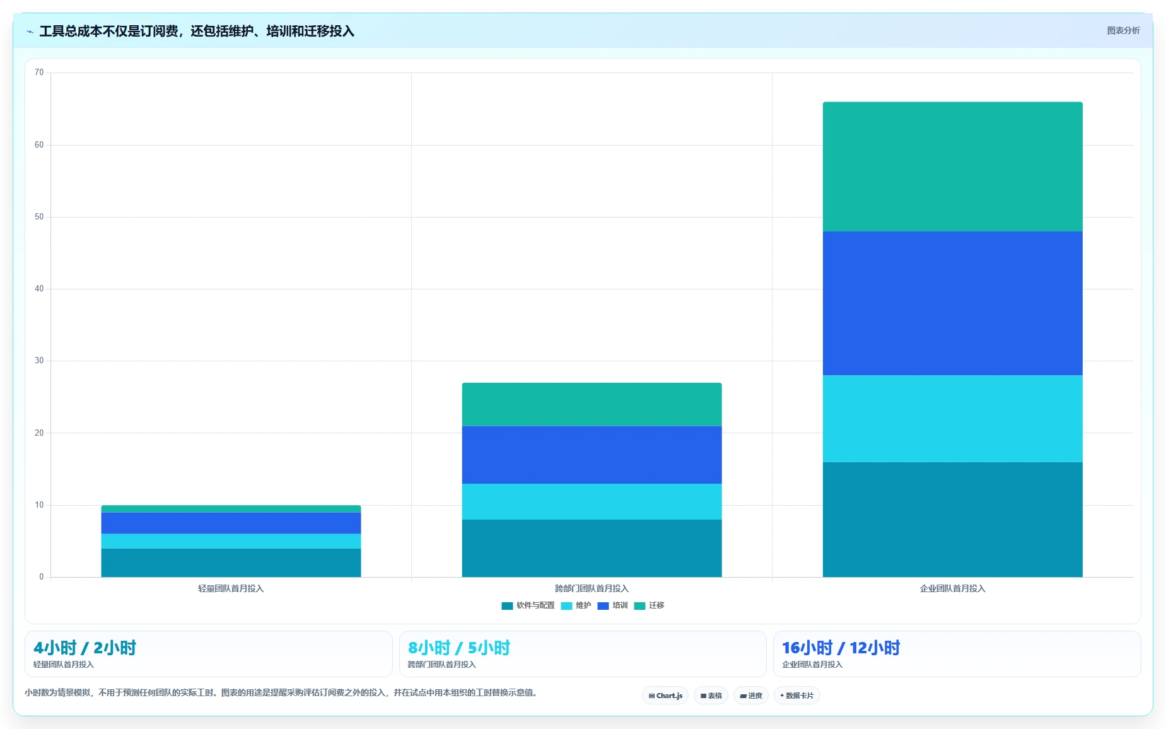Click the x-axis label 企业团队首月投入
This screenshot has width=1166, height=729.
pyautogui.click(x=952, y=588)
